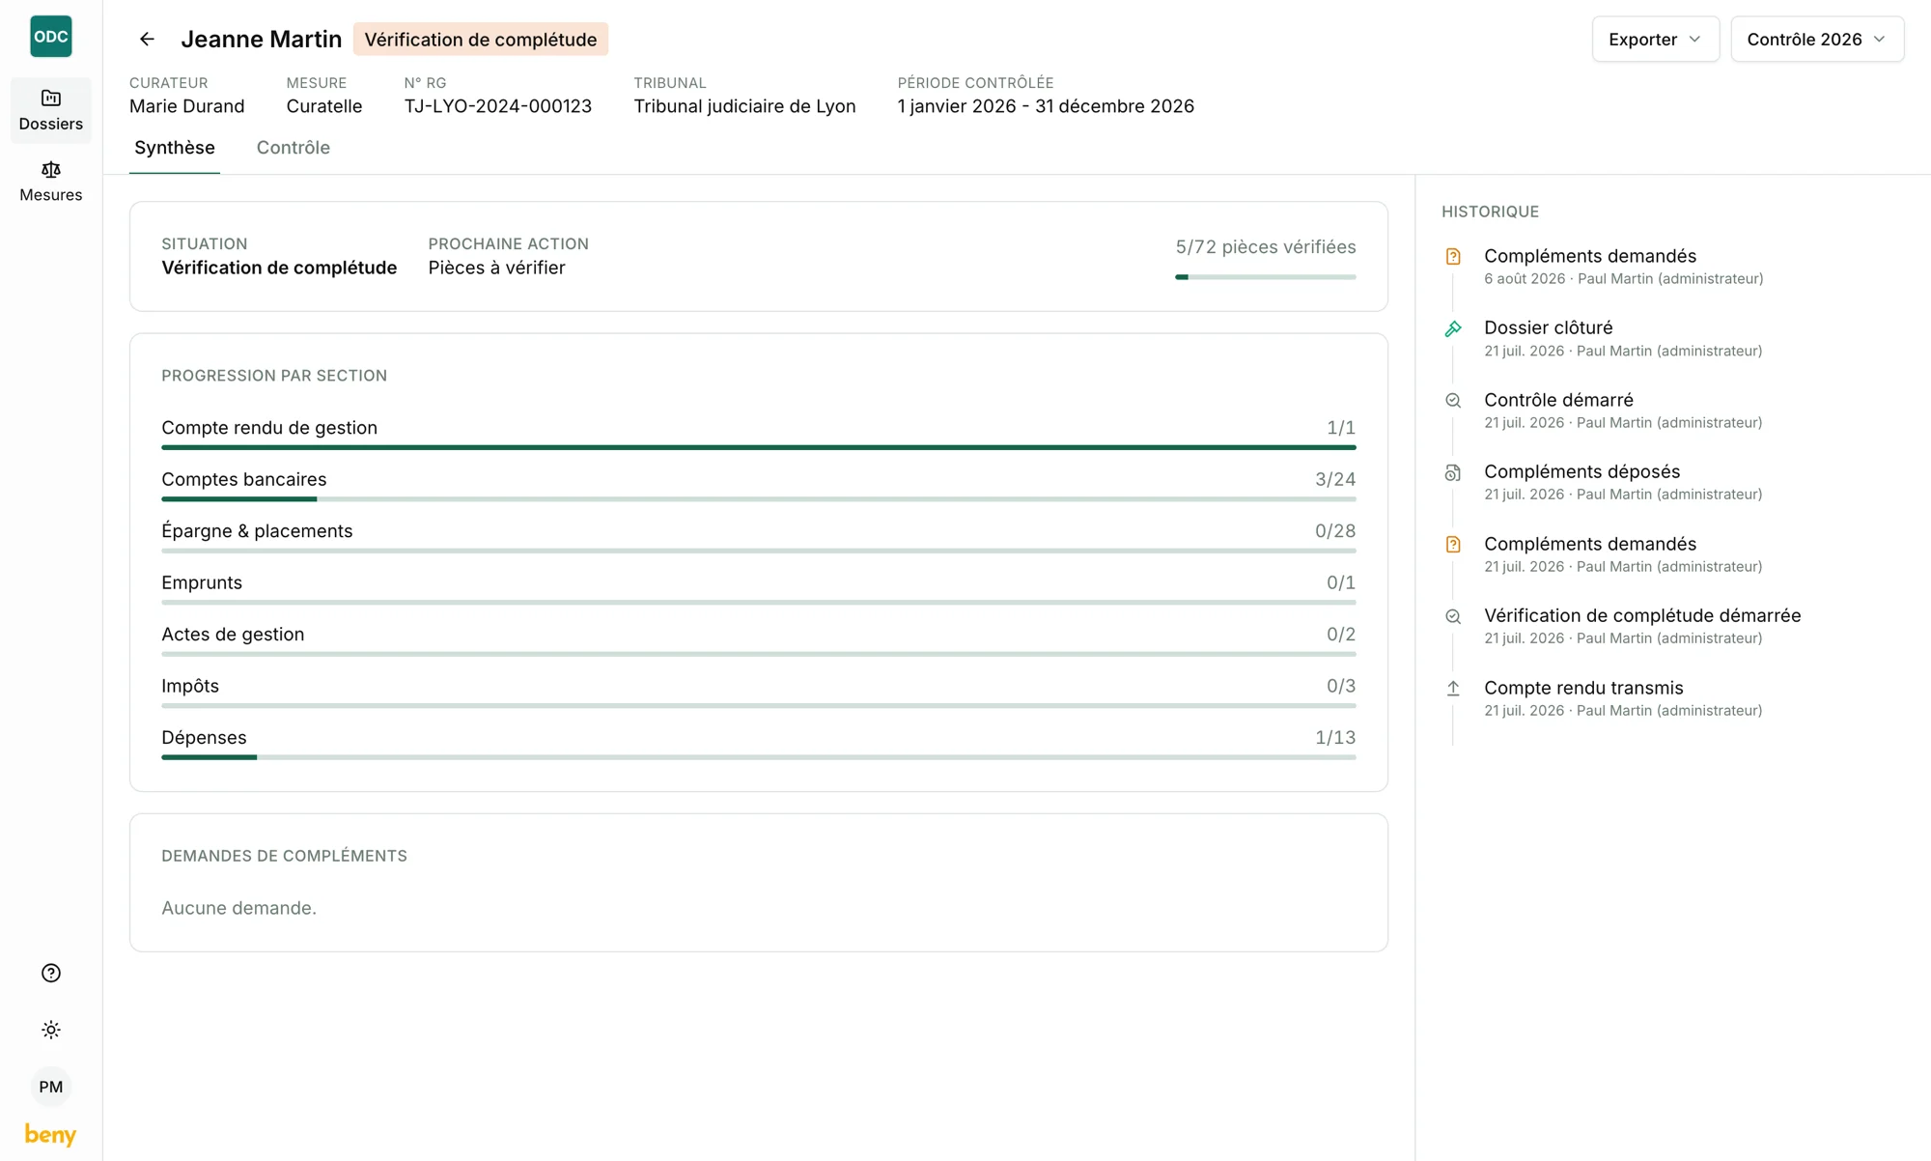Click the beny logo
The height and width of the screenshot is (1161, 1931).
coord(50,1135)
